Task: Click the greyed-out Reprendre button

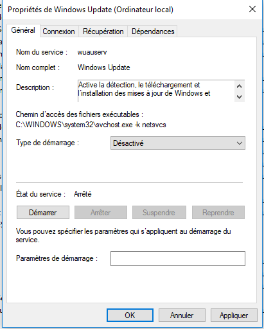Action: pyautogui.click(x=218, y=213)
